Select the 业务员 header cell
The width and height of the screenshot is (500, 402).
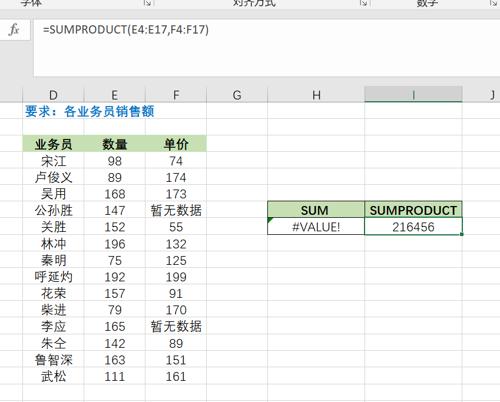[x=53, y=144]
